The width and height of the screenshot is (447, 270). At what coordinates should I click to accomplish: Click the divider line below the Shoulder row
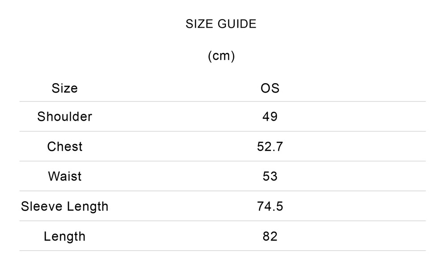tap(223, 131)
